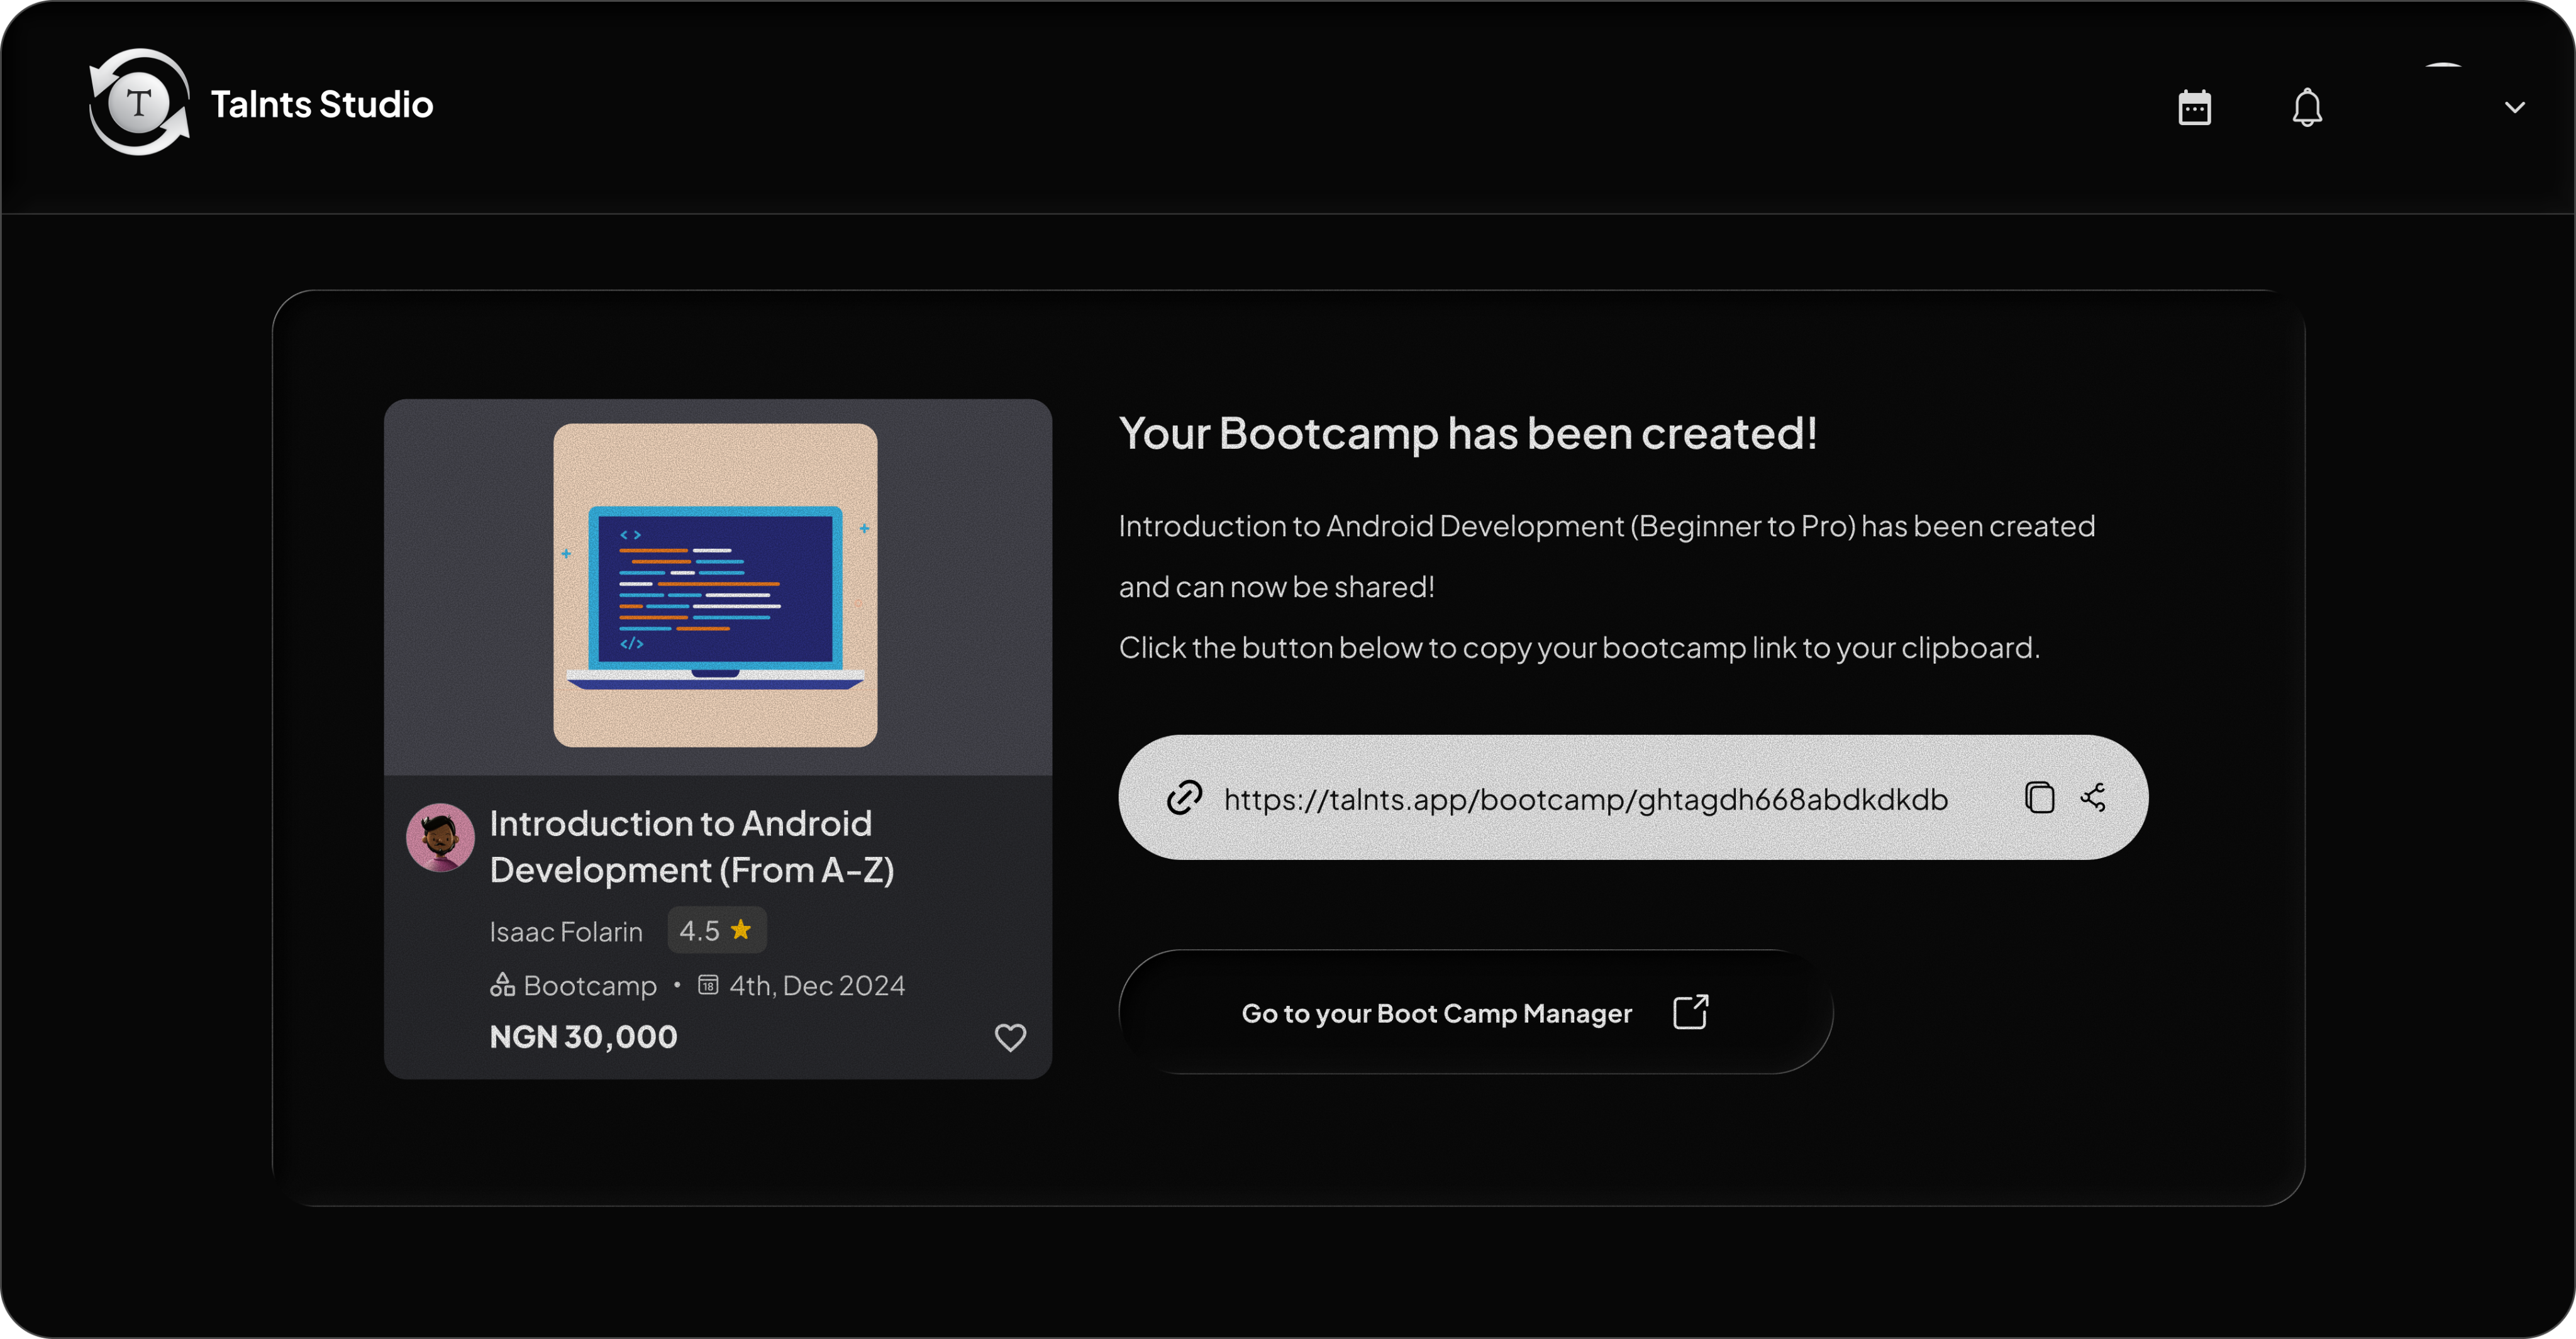Click the Isaac Folarin instructor name
Screen dimensions: 2576x1339
pos(566,930)
